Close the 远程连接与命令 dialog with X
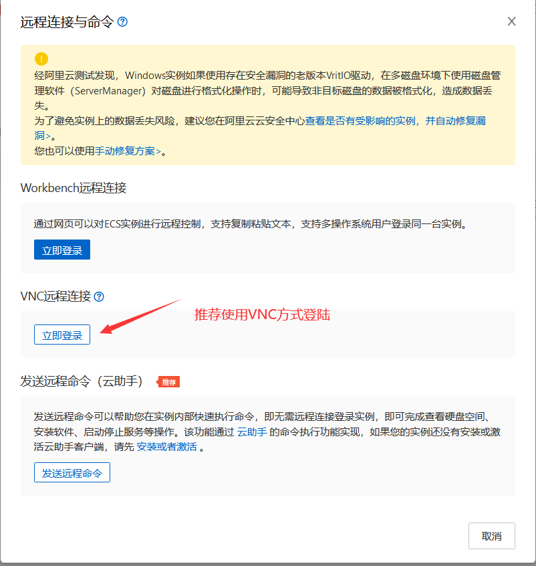This screenshot has height=566, width=536. [511, 21]
